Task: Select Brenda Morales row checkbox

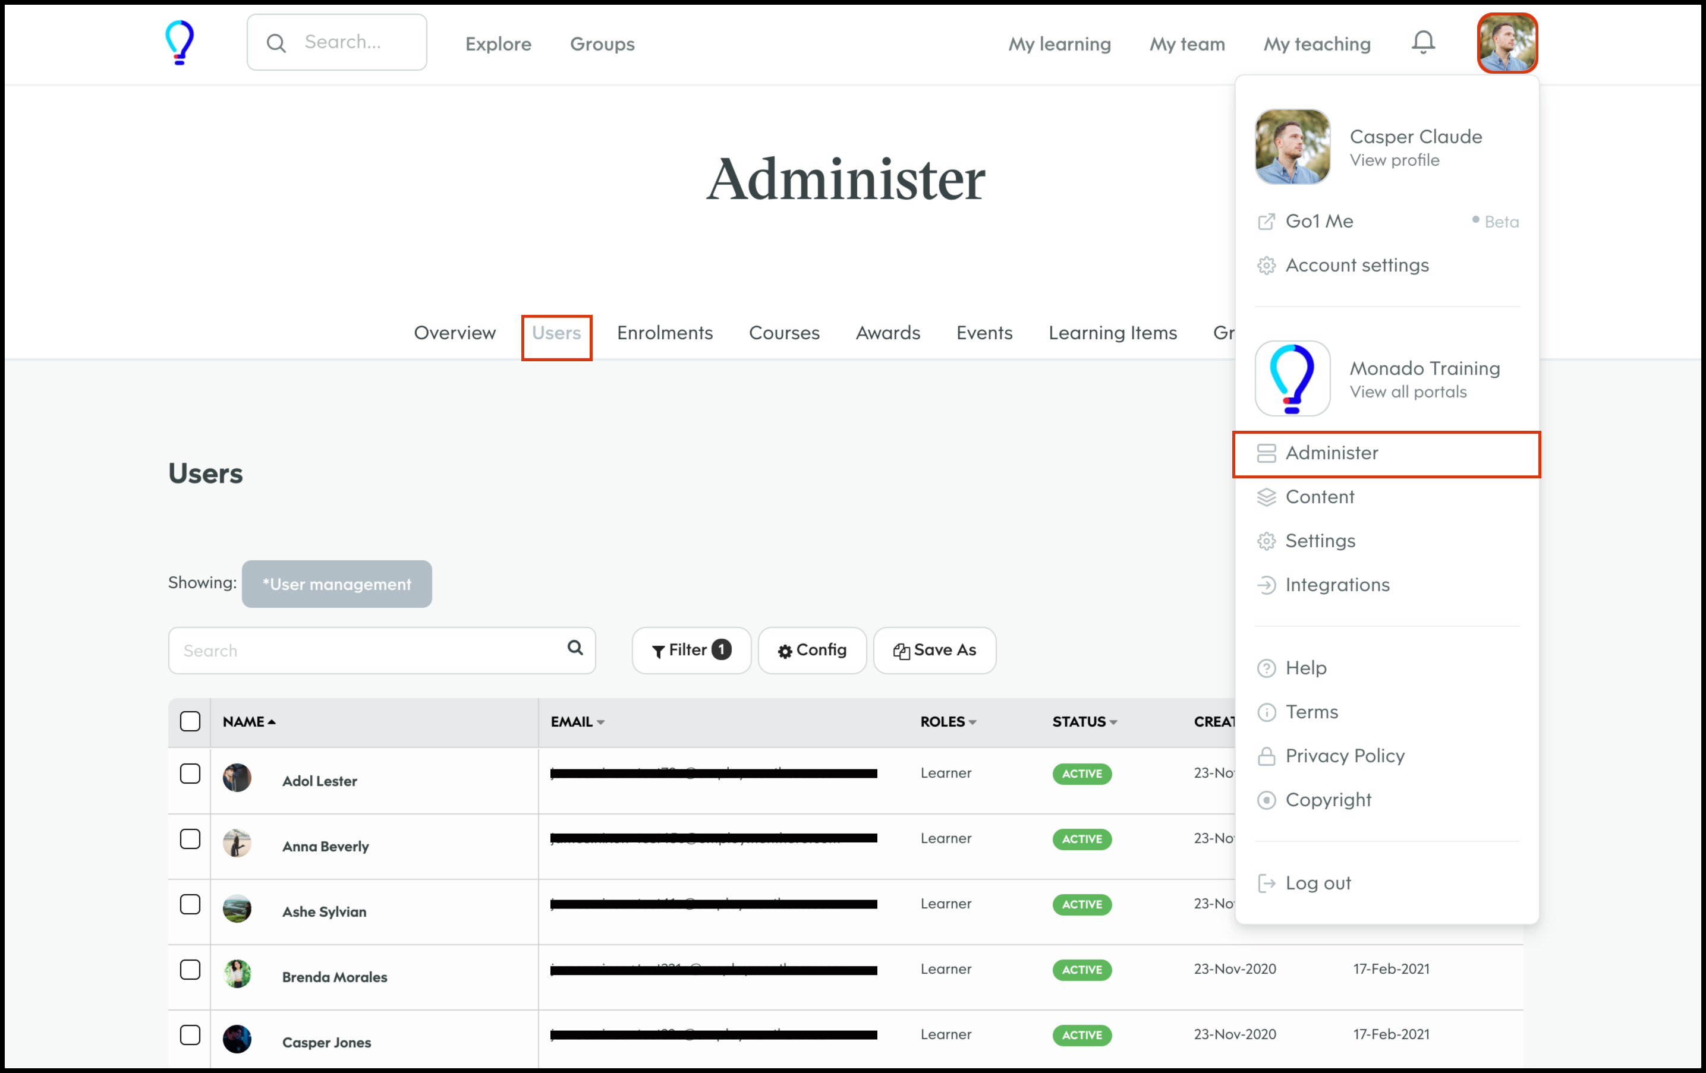Action: [190, 969]
